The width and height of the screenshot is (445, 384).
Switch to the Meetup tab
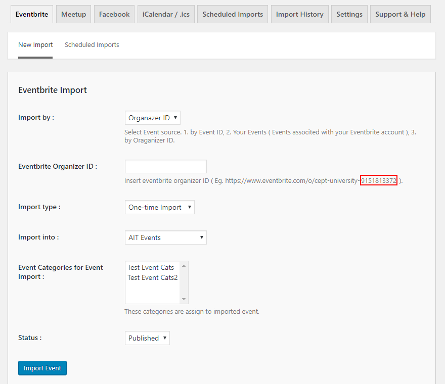click(x=73, y=14)
